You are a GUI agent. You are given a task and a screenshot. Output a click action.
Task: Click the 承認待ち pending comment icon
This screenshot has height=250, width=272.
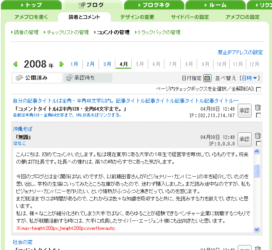70,77
